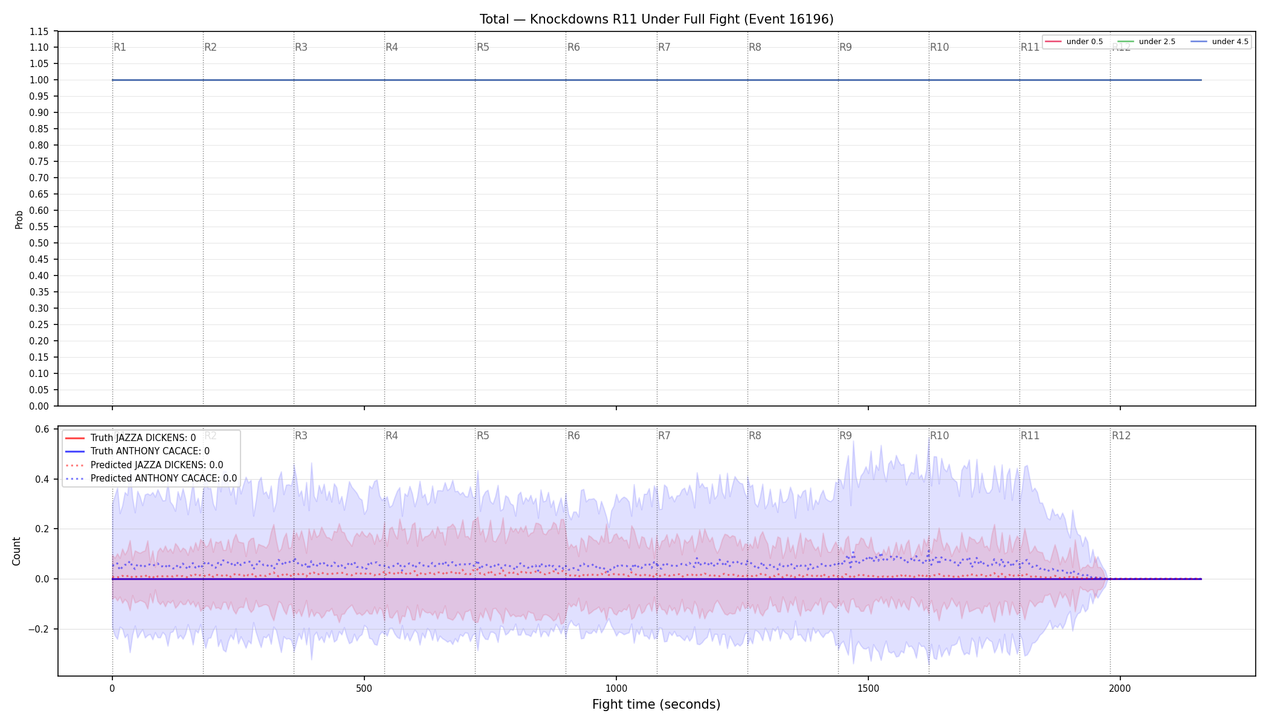
Task: Click the 0.6 tick on the Count axis
Action: (42, 430)
